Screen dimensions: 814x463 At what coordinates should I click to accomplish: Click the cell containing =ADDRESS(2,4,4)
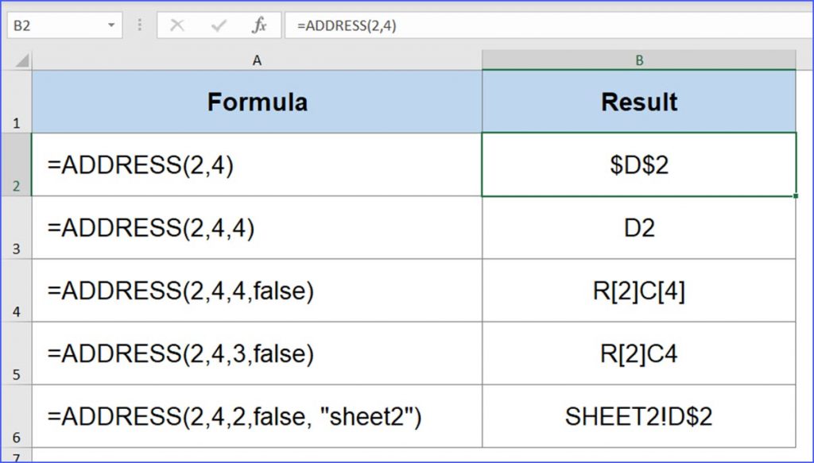(257, 227)
